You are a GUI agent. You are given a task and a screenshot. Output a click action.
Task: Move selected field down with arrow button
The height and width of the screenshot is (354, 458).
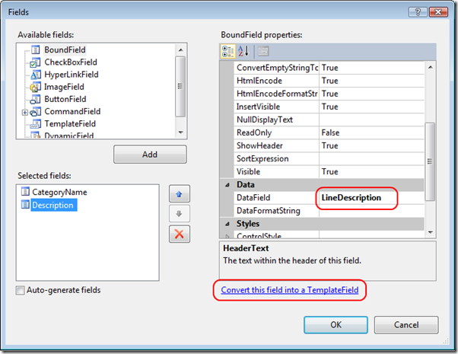pyautogui.click(x=180, y=213)
